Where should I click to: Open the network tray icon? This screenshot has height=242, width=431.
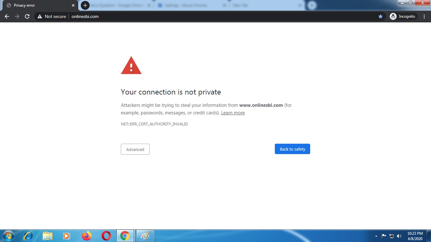coord(392,236)
